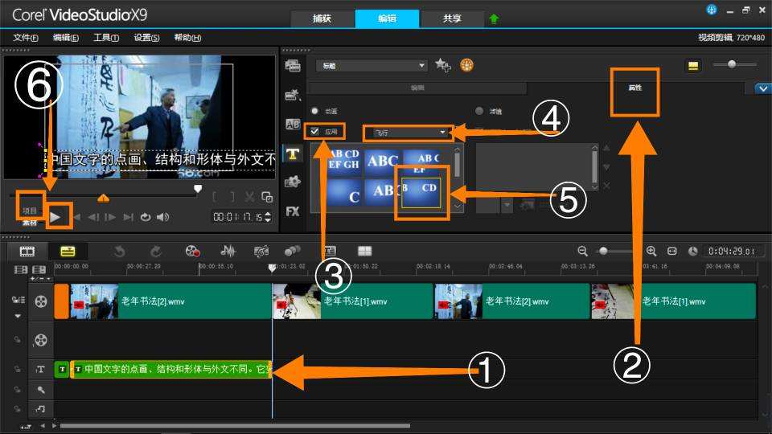
Task: Open the record/capture option icon
Action: coord(192,252)
